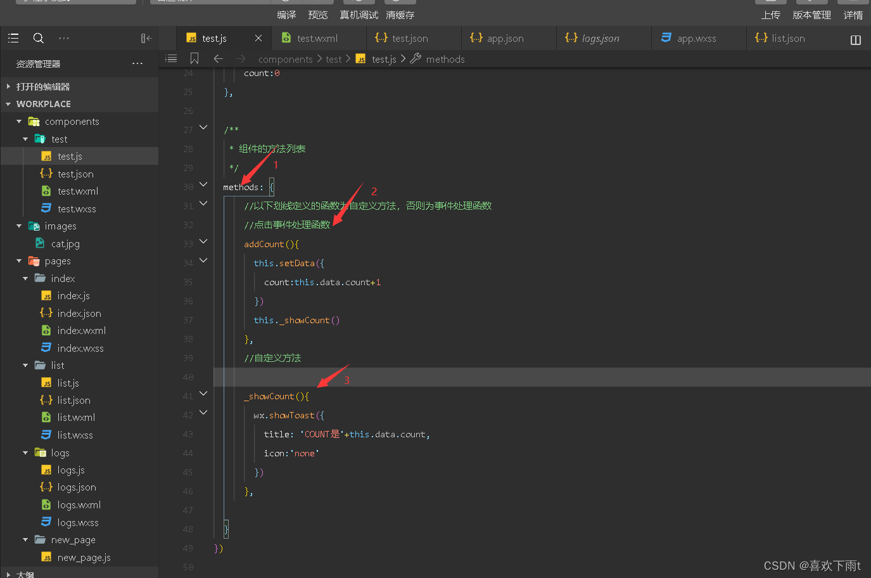Open list.js in file tree

pyautogui.click(x=79, y=383)
